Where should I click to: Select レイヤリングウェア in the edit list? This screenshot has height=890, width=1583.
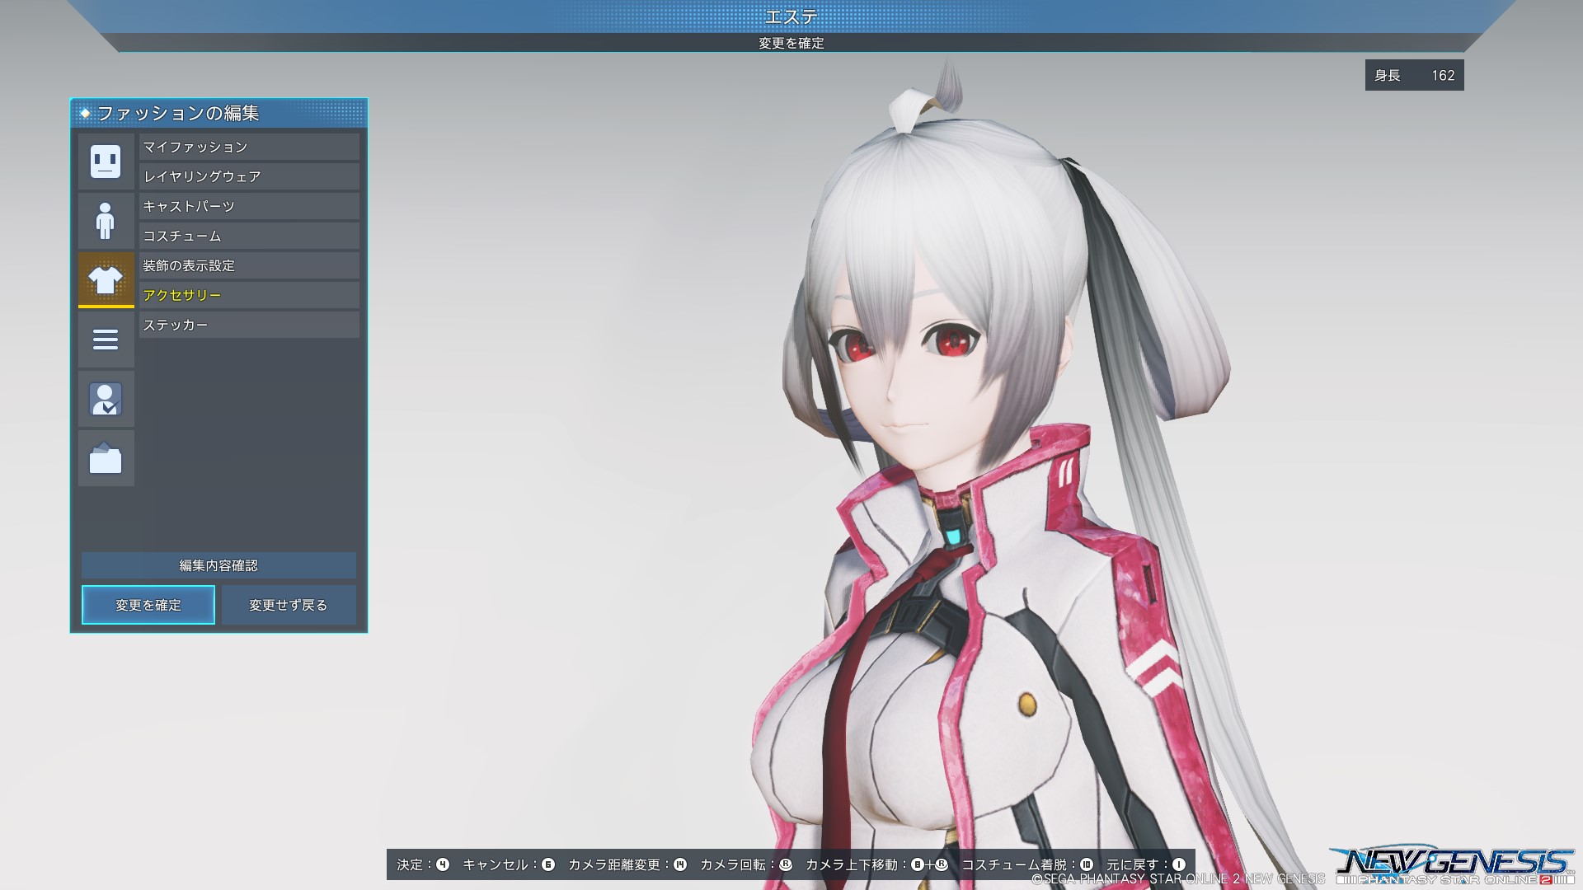[248, 176]
